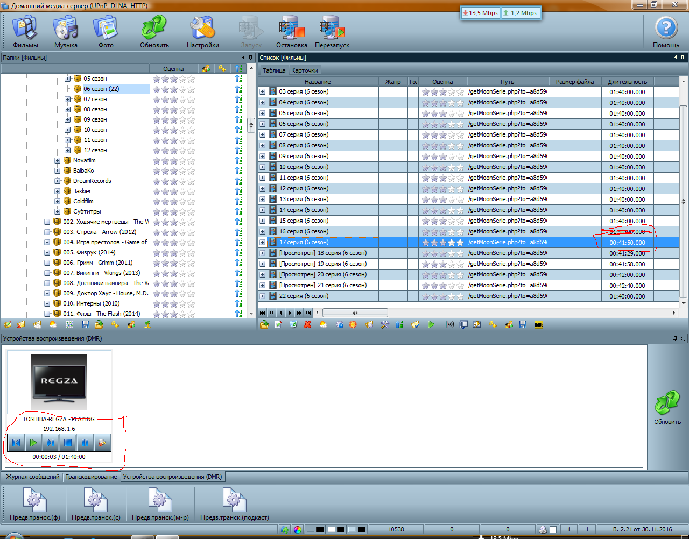Click the IMDb icon in list toolbar
The height and width of the screenshot is (539, 689).
pyautogui.click(x=538, y=324)
